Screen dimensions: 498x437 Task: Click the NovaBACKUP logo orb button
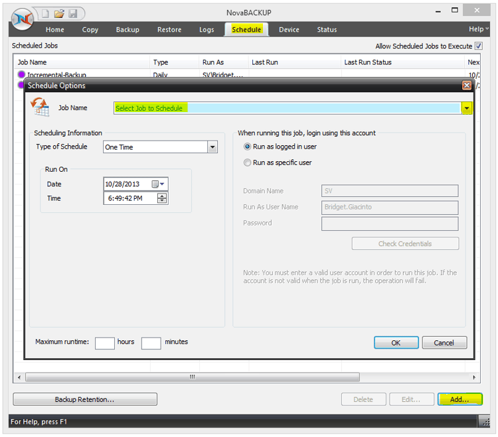coord(22,19)
